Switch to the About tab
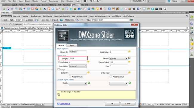 click(x=72, y=45)
